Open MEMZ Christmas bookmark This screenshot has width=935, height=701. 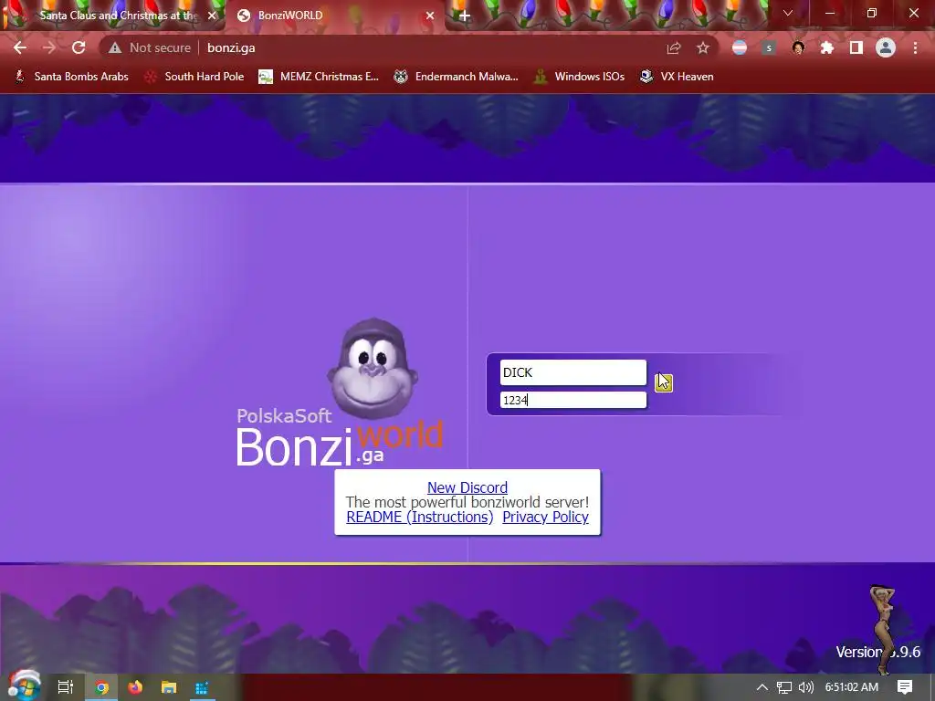coord(319,77)
